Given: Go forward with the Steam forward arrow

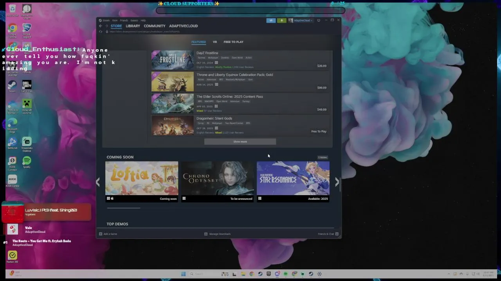Looking at the screenshot, I should [106, 26].
